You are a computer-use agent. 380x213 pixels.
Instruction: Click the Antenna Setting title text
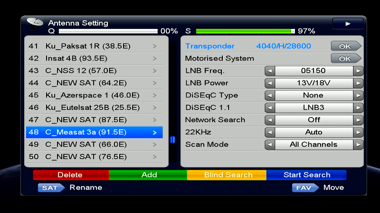coord(78,23)
